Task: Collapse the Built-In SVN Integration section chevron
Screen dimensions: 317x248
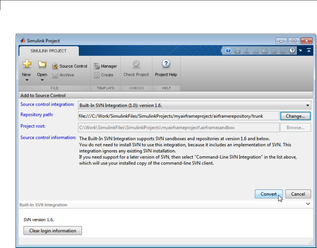Action: (308, 204)
